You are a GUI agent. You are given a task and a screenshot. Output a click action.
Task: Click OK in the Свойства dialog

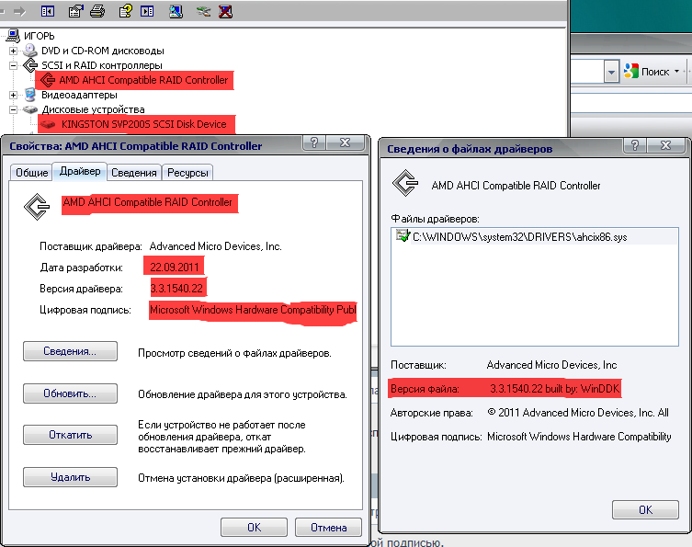click(x=254, y=528)
